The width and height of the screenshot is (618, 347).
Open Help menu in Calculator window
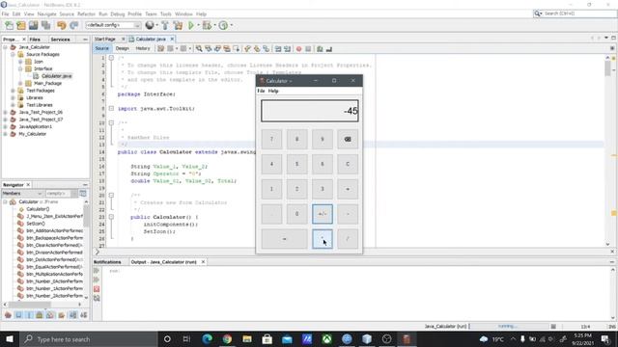pyautogui.click(x=273, y=91)
